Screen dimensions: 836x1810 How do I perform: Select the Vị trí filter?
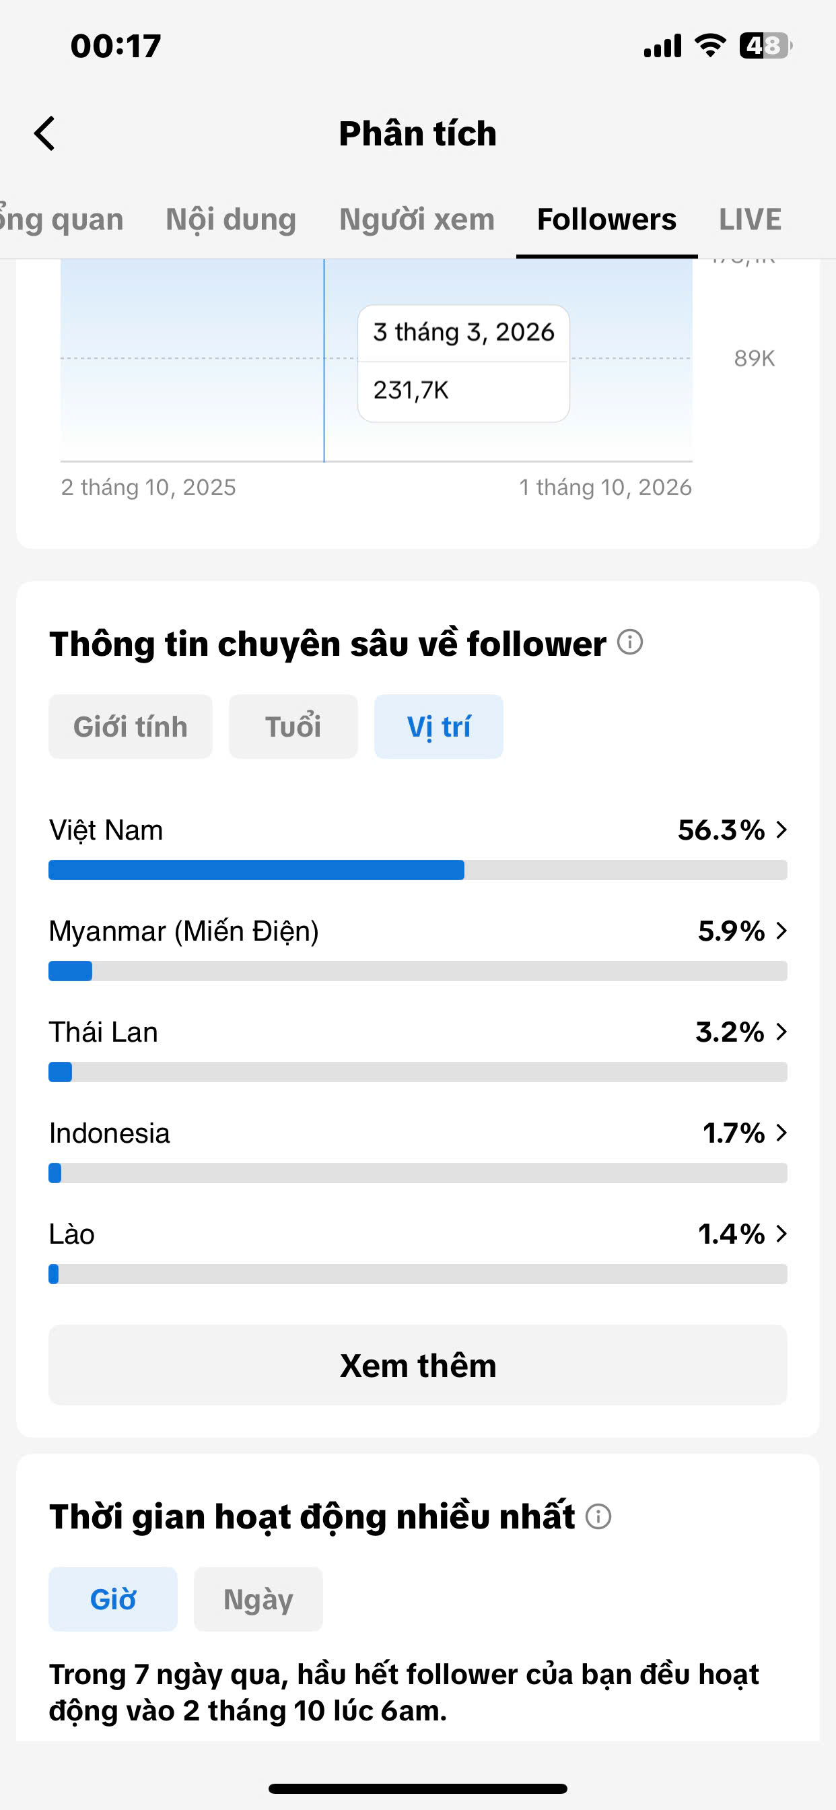pyautogui.click(x=438, y=727)
